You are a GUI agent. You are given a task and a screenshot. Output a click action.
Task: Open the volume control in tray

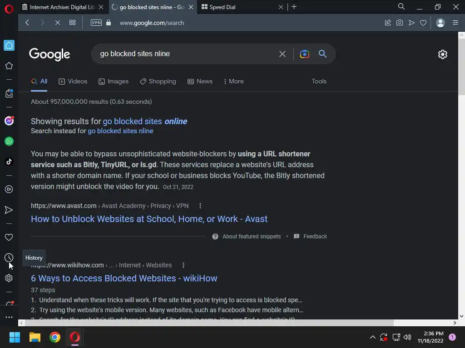407,337
